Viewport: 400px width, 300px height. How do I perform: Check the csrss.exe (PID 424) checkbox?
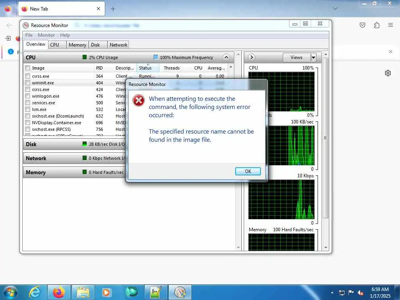[x=28, y=89]
